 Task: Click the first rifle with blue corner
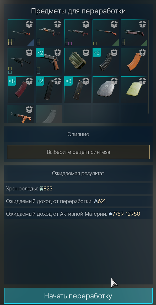click(21, 33)
